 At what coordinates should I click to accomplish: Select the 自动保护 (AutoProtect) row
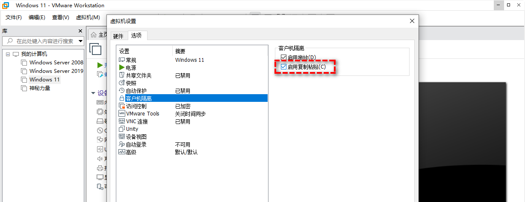tap(192, 91)
